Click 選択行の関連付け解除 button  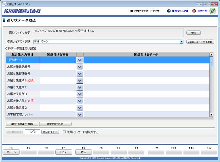22,124
